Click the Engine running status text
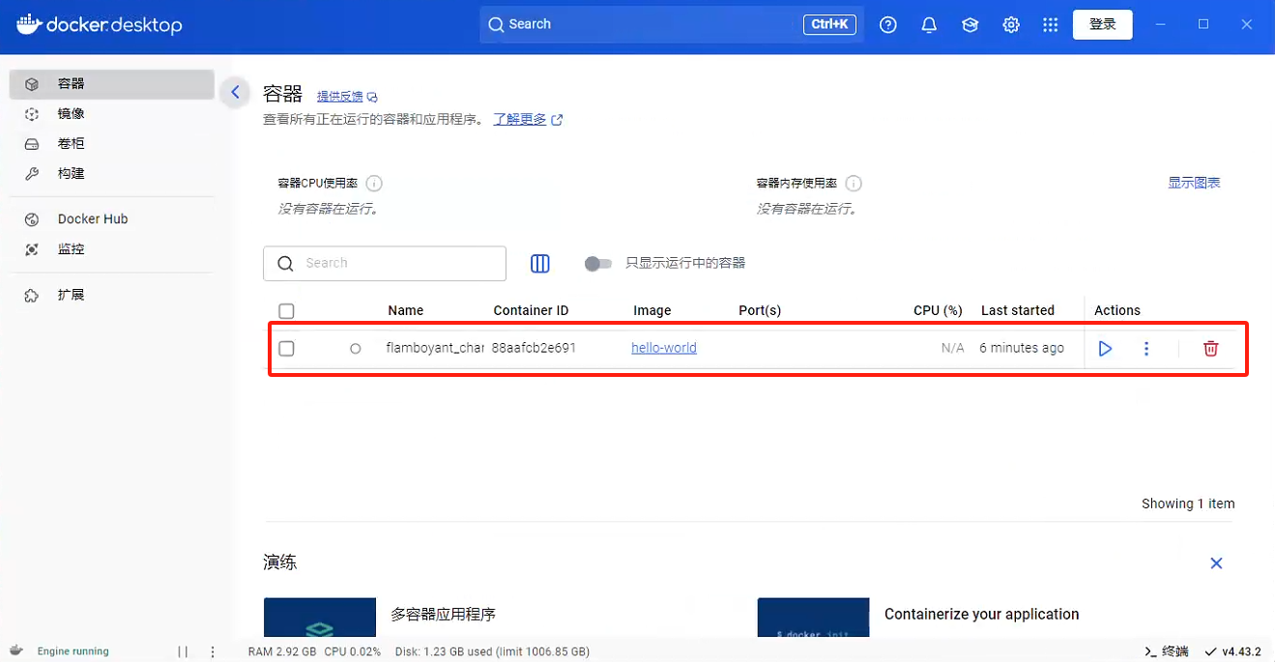 click(x=73, y=651)
